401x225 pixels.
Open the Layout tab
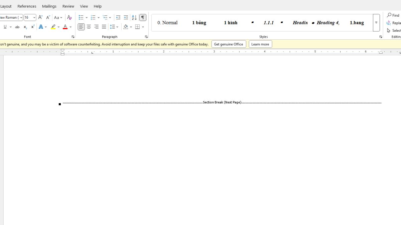point(6,6)
